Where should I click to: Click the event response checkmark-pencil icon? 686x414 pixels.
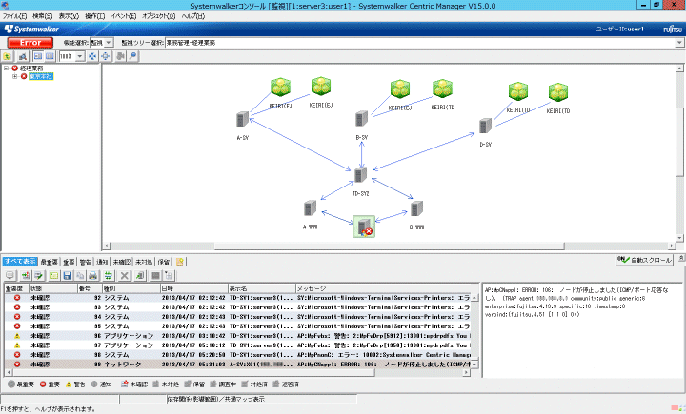pos(39,275)
